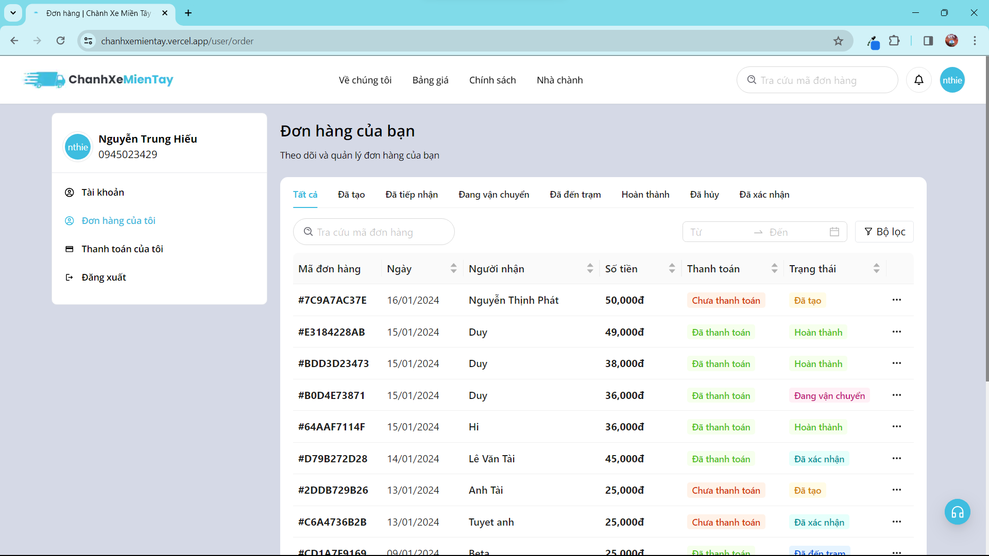Click the Từ start date field
Image resolution: width=989 pixels, height=556 pixels.
click(716, 232)
